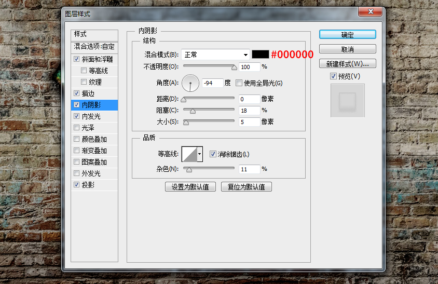Toggle the 描边 checkbox
438x284 pixels.
pos(76,93)
